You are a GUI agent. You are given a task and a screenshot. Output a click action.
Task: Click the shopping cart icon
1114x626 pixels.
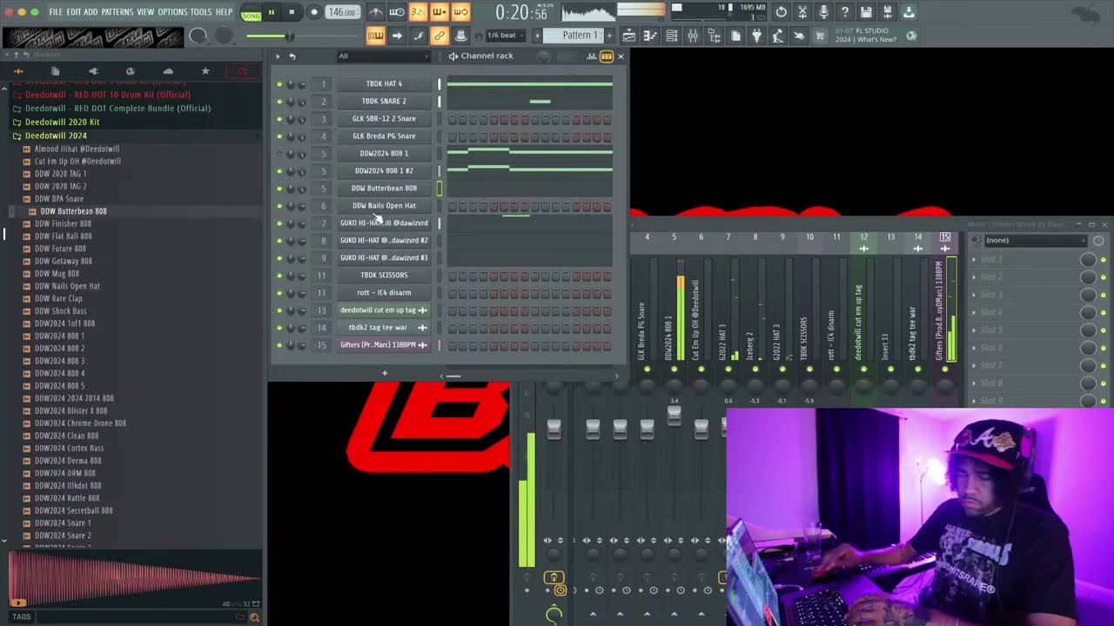820,36
